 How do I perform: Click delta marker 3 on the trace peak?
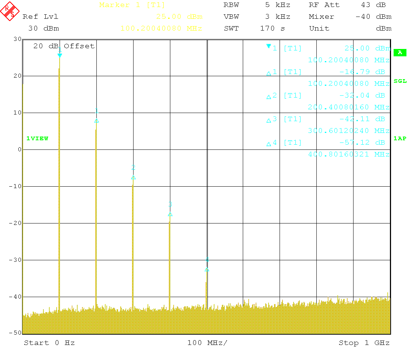(x=170, y=214)
